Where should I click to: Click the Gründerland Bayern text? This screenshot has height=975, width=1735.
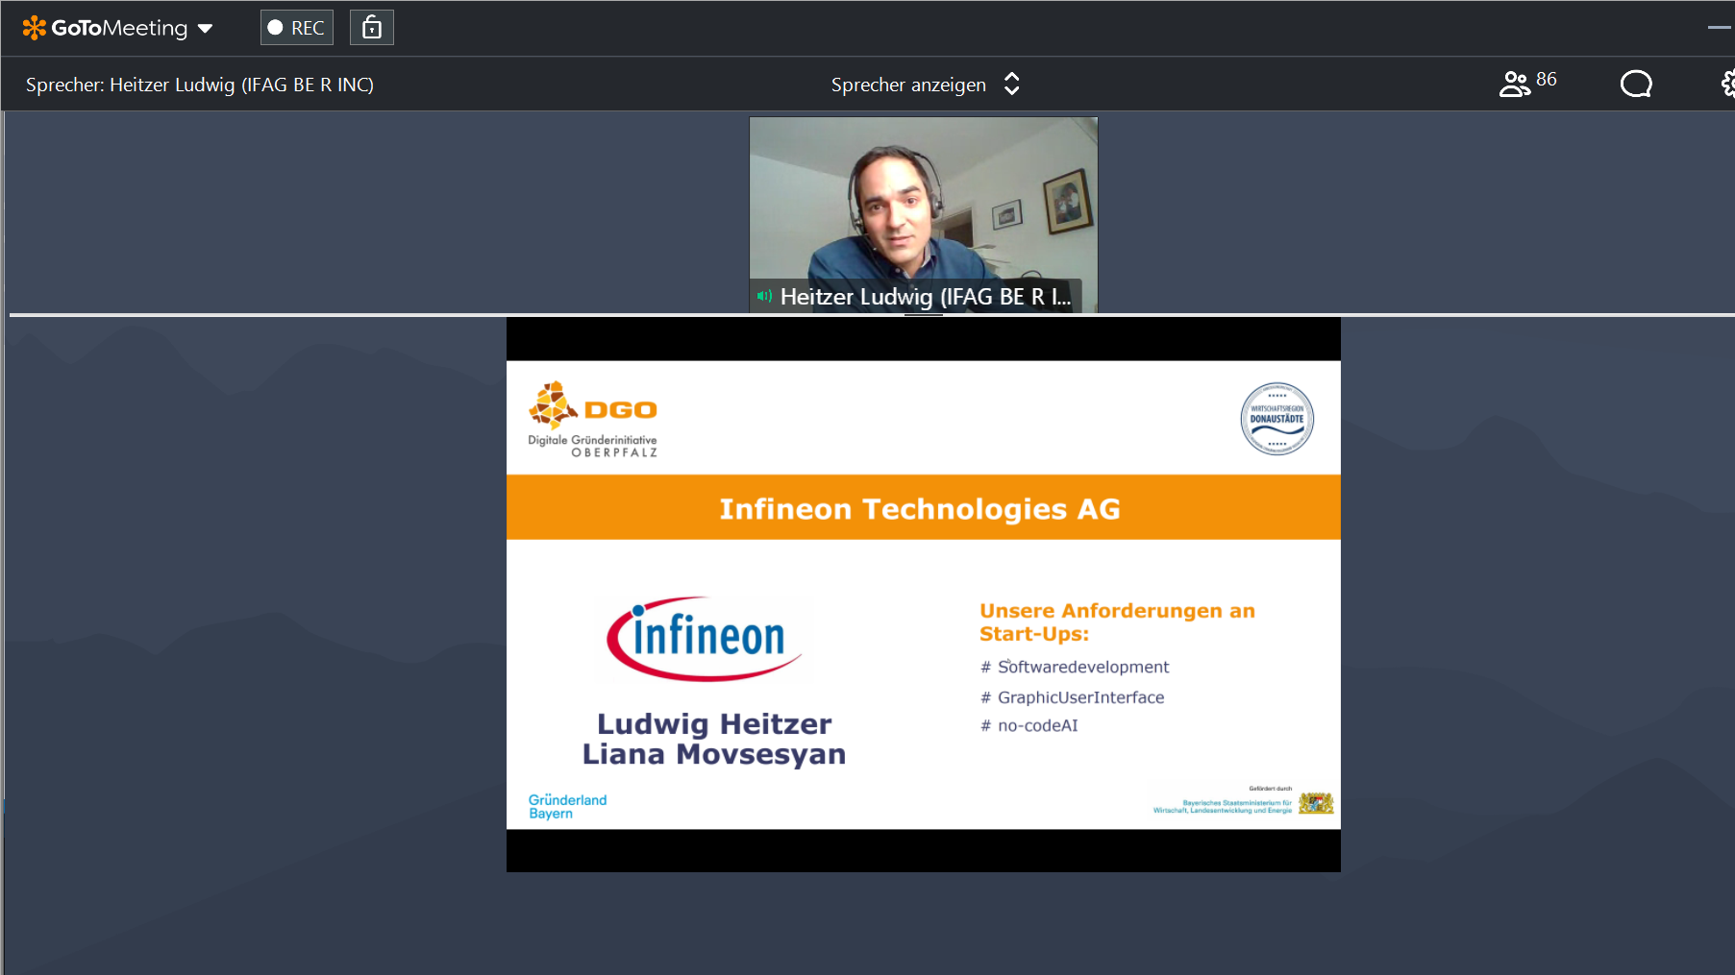click(567, 806)
